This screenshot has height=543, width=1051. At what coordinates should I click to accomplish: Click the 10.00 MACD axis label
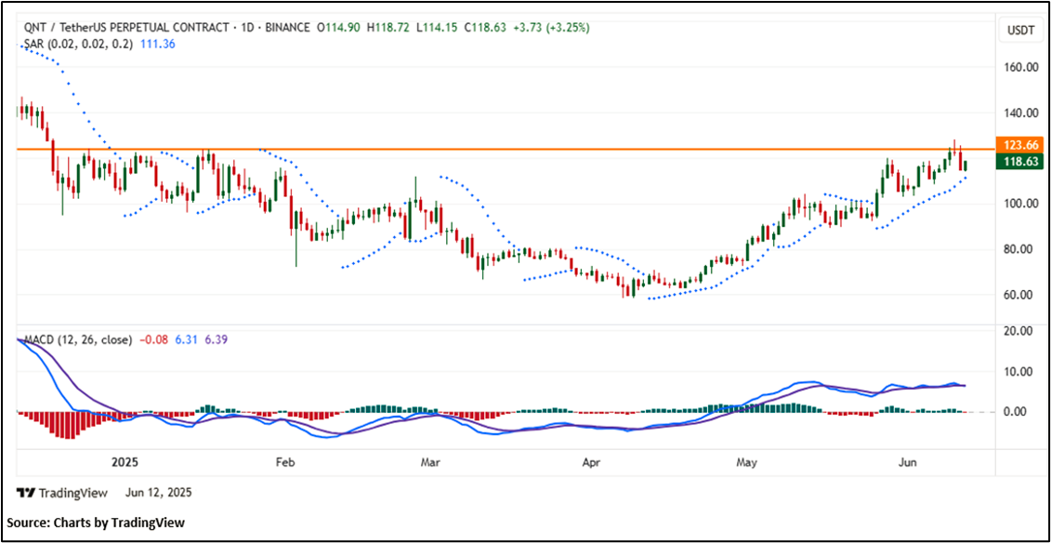click(1019, 371)
